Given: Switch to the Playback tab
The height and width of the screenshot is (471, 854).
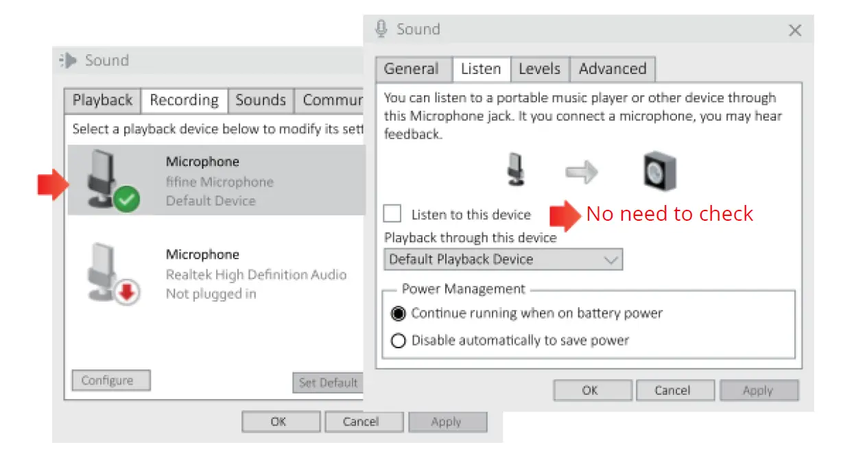Looking at the screenshot, I should click(x=102, y=99).
